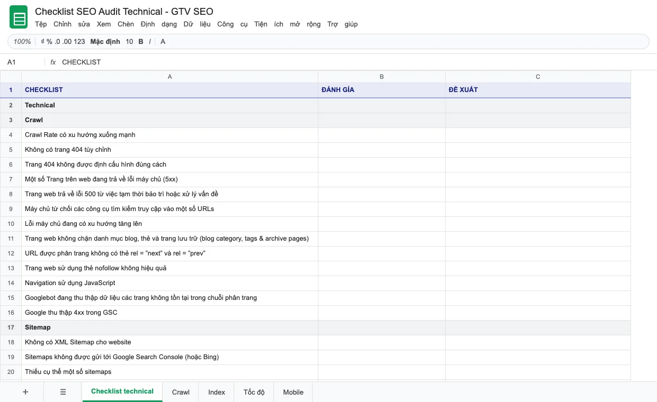
Task: Select the Crawl cell in row 3
Action: (x=170, y=120)
